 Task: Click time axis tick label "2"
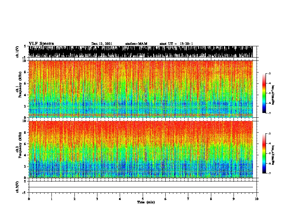[x=74, y=199]
